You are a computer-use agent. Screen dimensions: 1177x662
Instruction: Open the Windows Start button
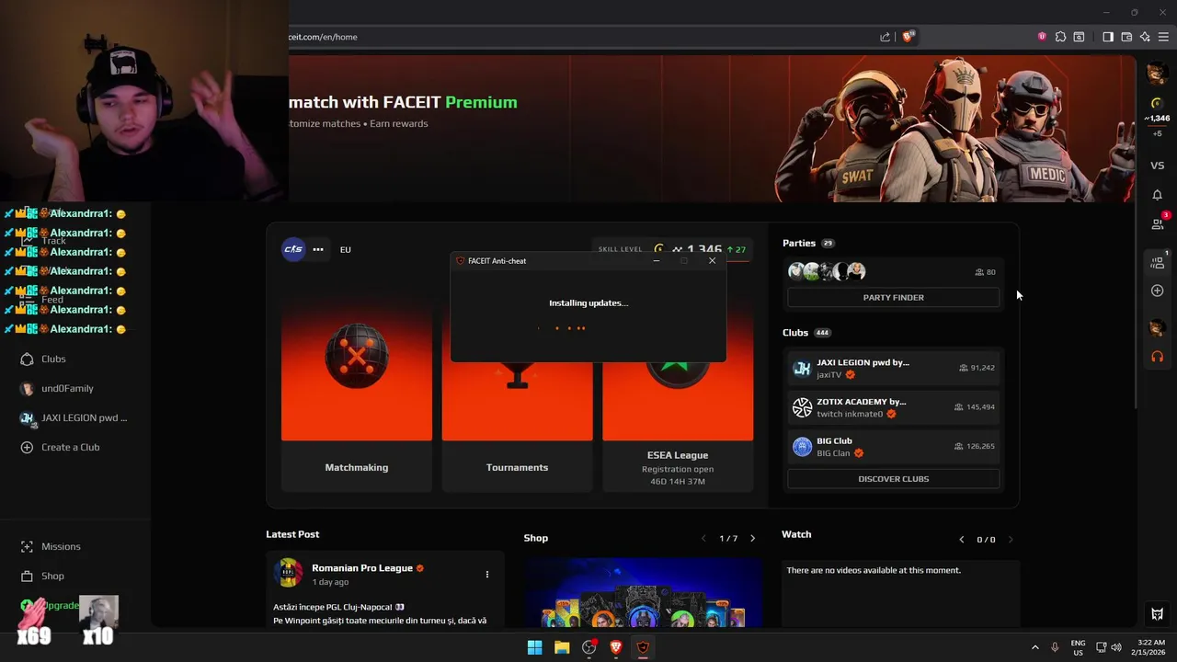point(534,647)
